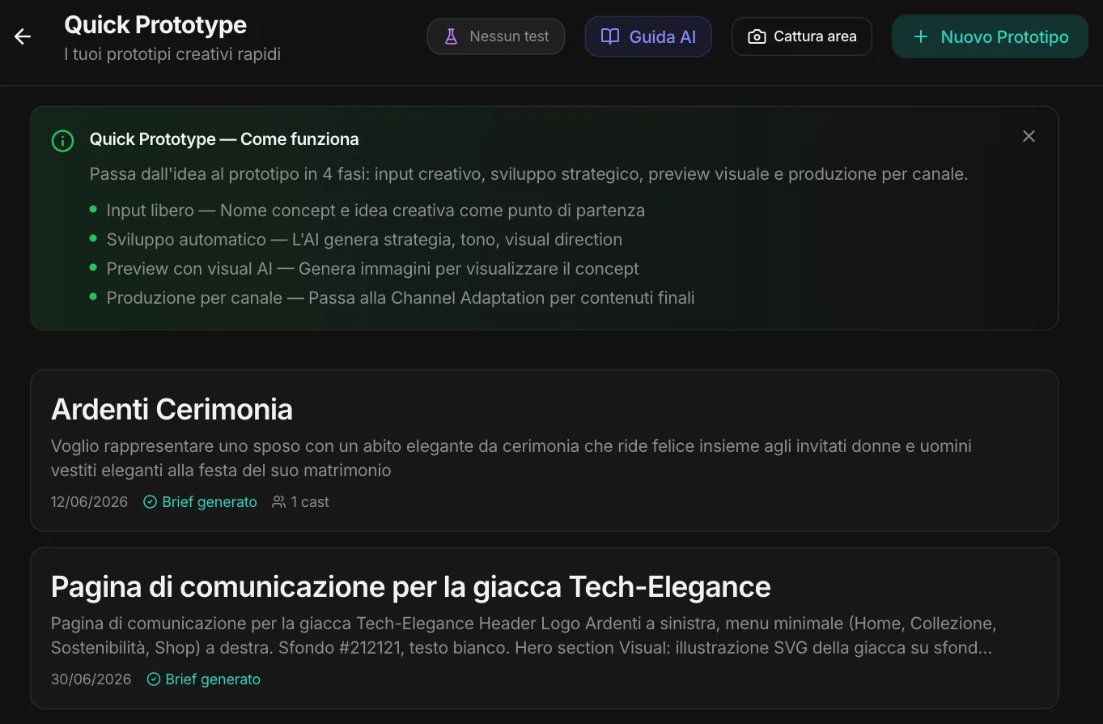1103x724 pixels.
Task: Click 'Brief generato' on Tech-Elegance card
Action: [213, 679]
